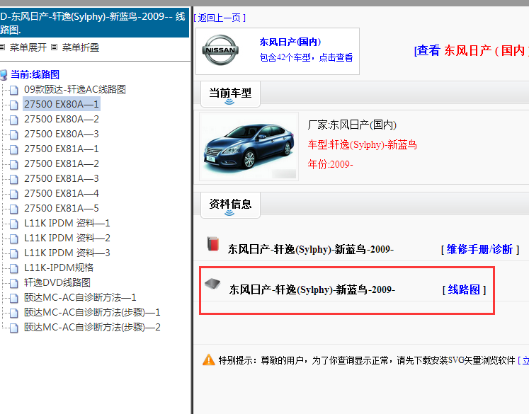Open the tree entry 轩逸DVD线路图

[x=57, y=282]
